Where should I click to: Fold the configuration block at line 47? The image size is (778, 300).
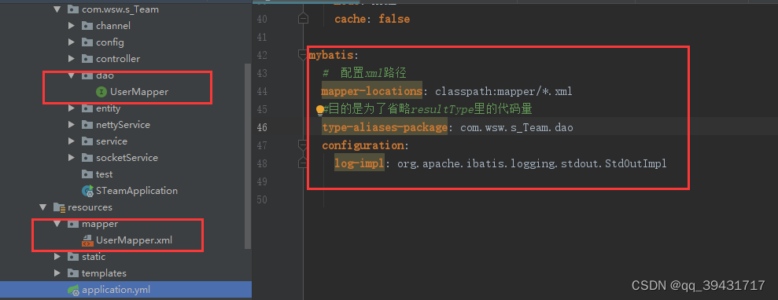click(303, 145)
